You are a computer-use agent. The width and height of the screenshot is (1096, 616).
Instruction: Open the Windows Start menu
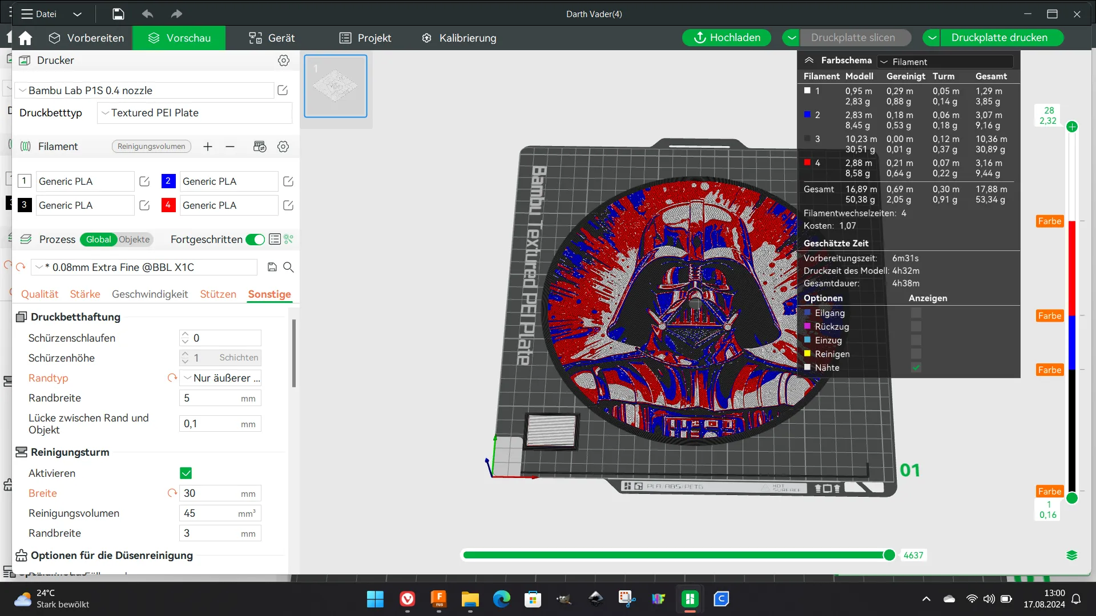[x=375, y=599]
